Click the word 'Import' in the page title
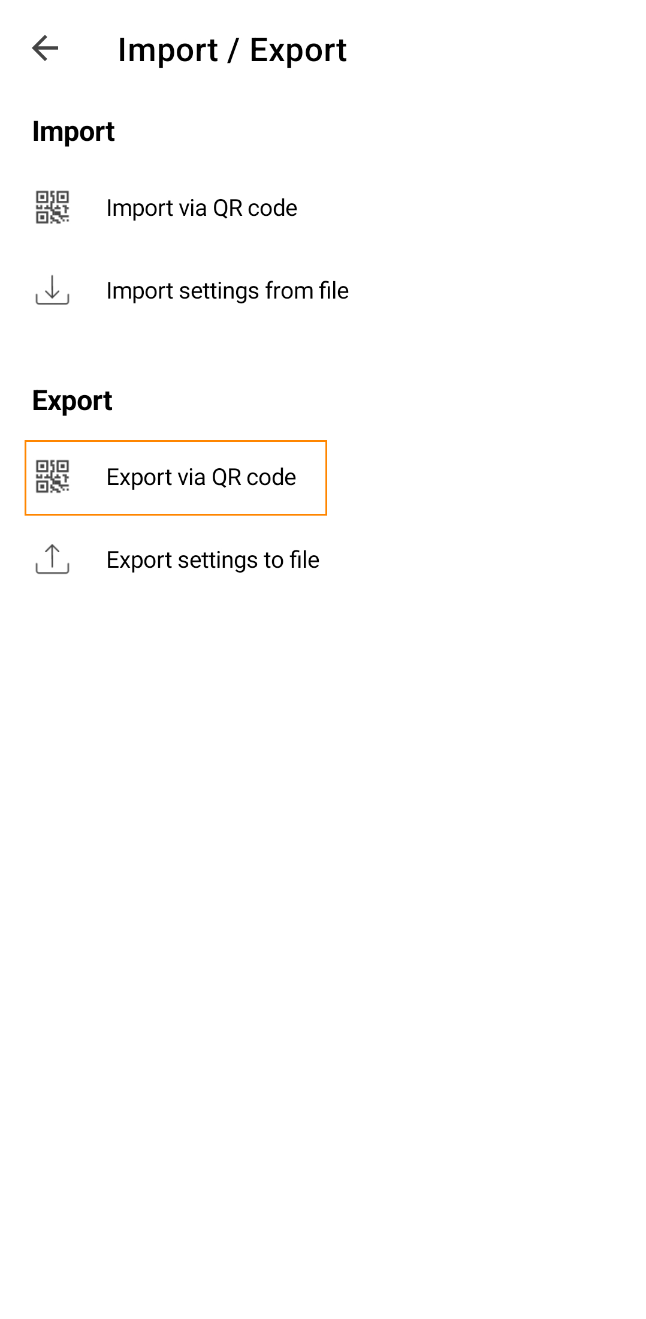The width and height of the screenshot is (646, 1319). point(168,50)
